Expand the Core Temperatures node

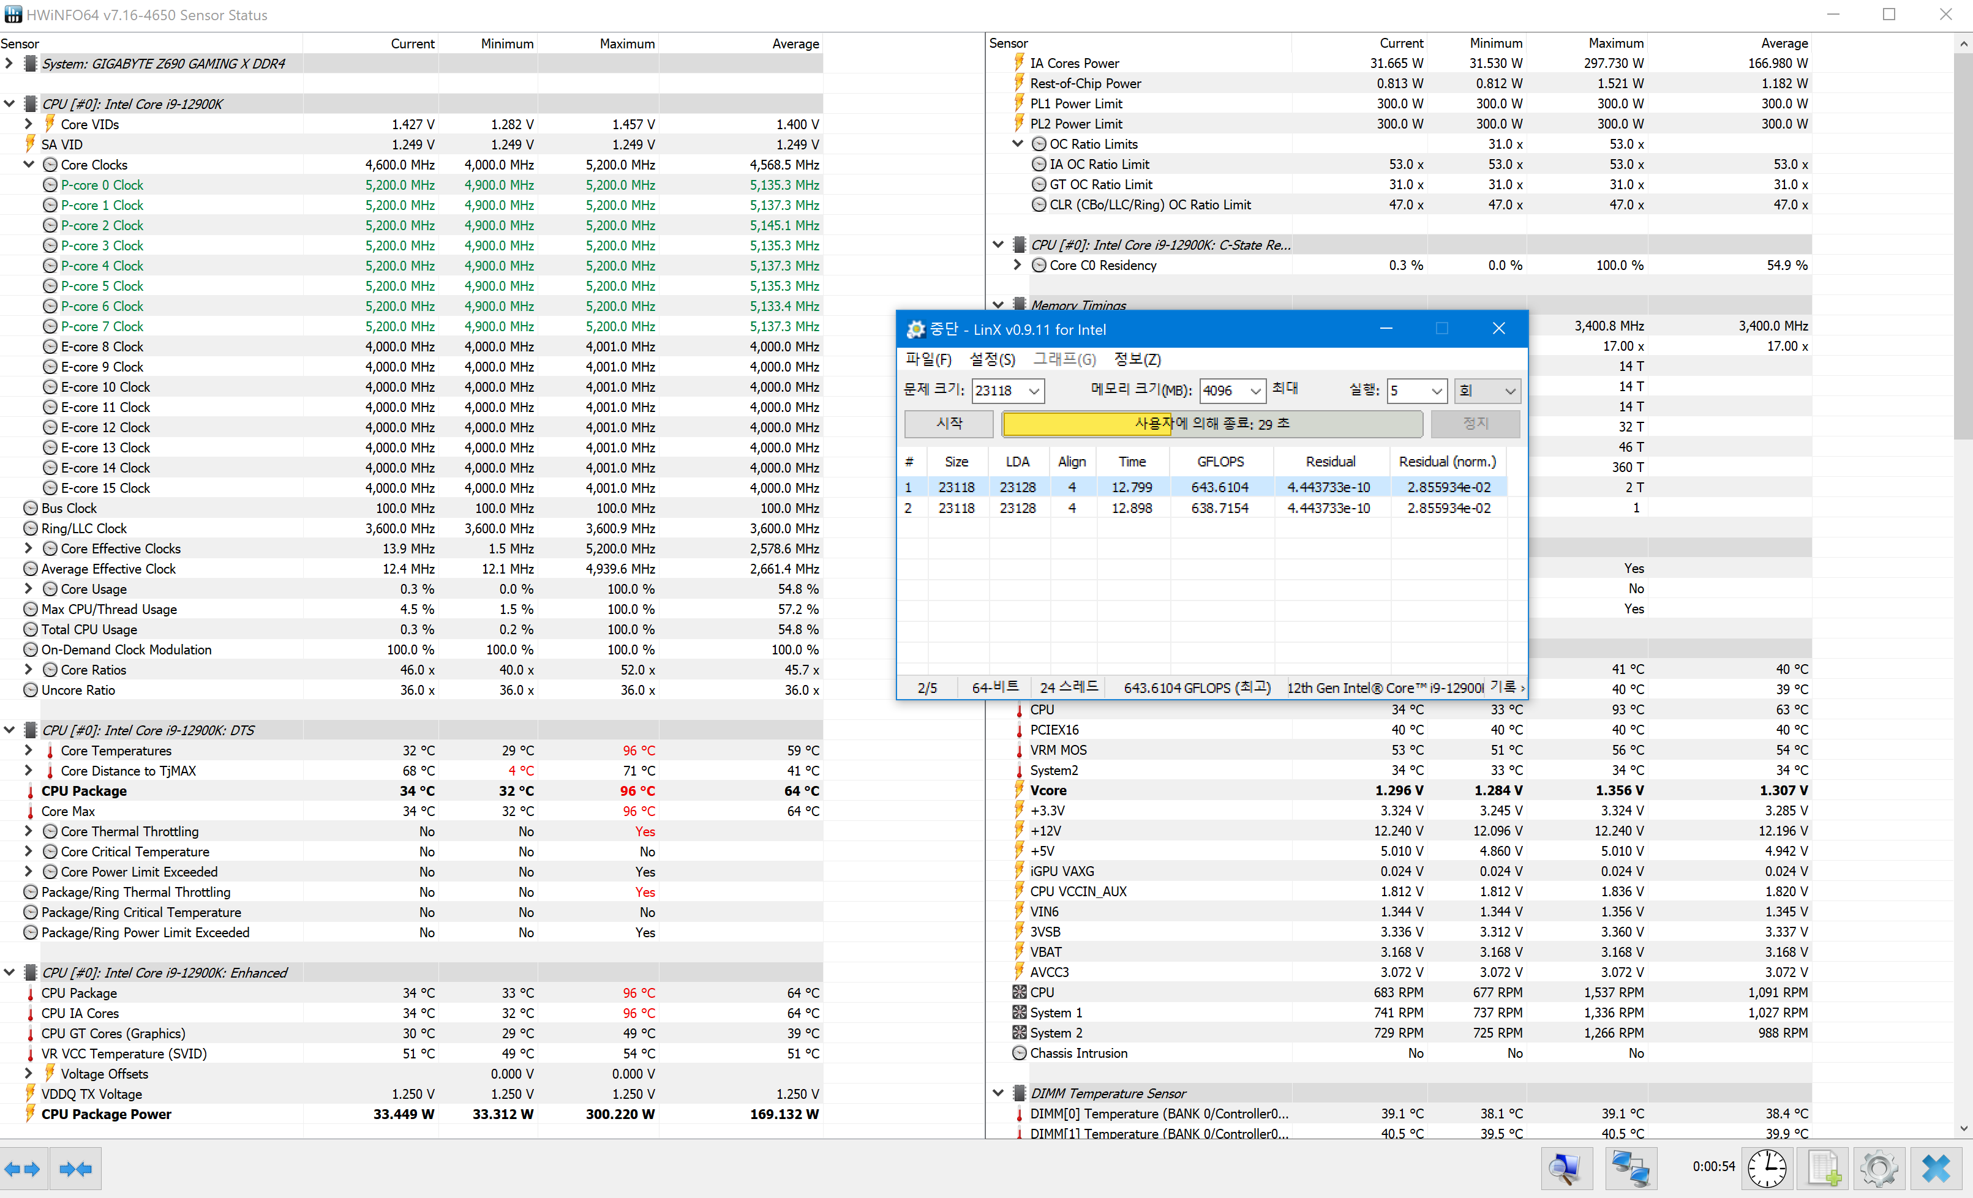coord(28,750)
